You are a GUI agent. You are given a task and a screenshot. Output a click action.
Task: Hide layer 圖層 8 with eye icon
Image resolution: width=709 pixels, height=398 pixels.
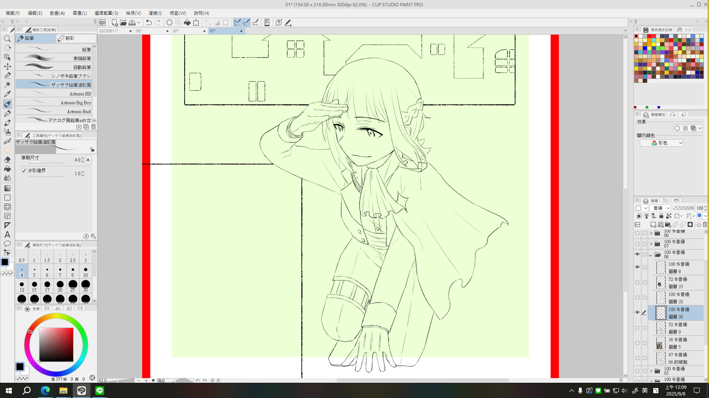tap(637, 267)
